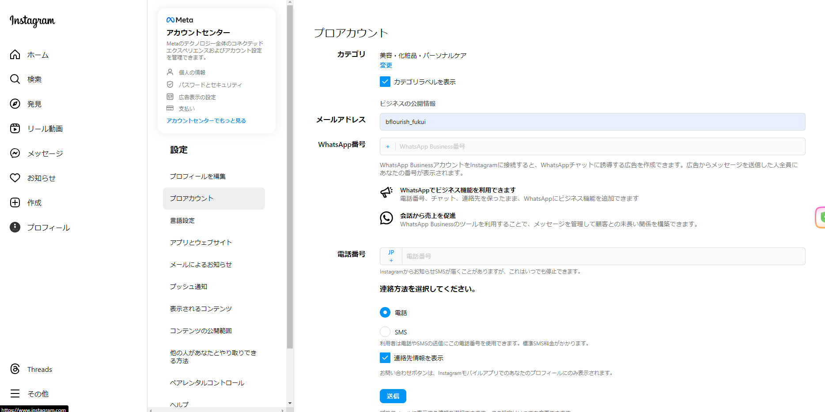Click the settings panel horizontal scrollbar
This screenshot has height=412, width=825.
point(216,410)
